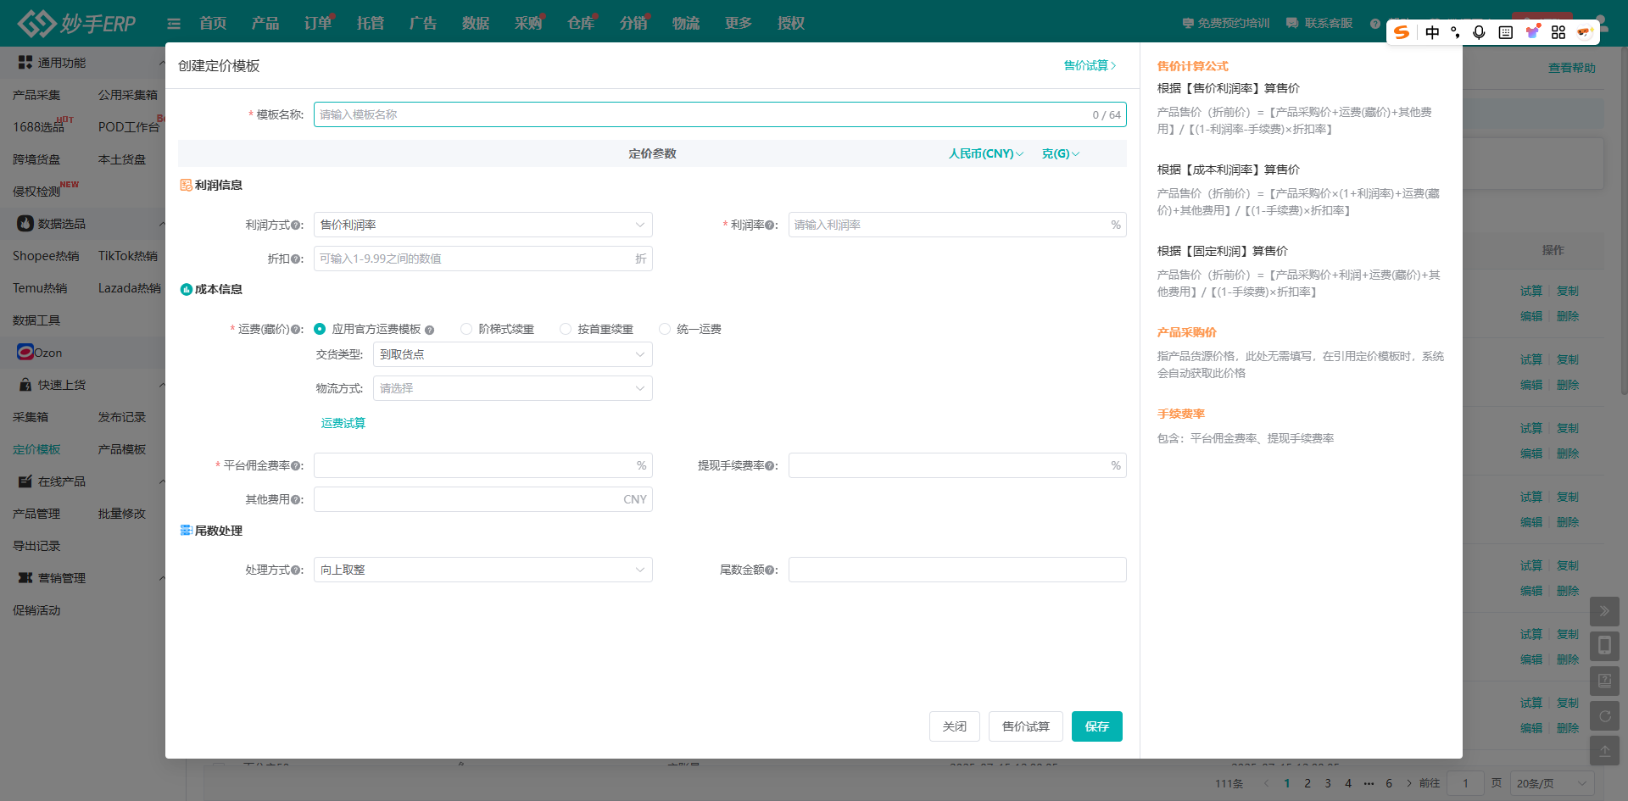
Task: Click the help icon beside 平台佣金费率 label
Action: tap(296, 466)
